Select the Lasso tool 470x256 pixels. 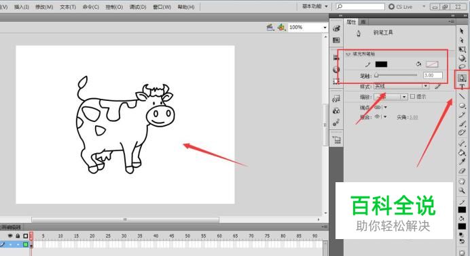pos(462,67)
